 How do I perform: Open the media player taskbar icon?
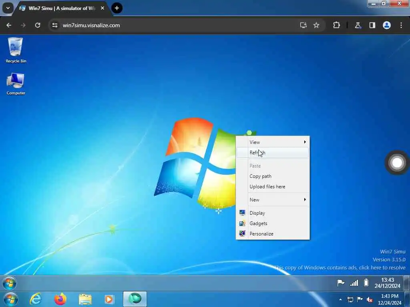tap(109, 299)
